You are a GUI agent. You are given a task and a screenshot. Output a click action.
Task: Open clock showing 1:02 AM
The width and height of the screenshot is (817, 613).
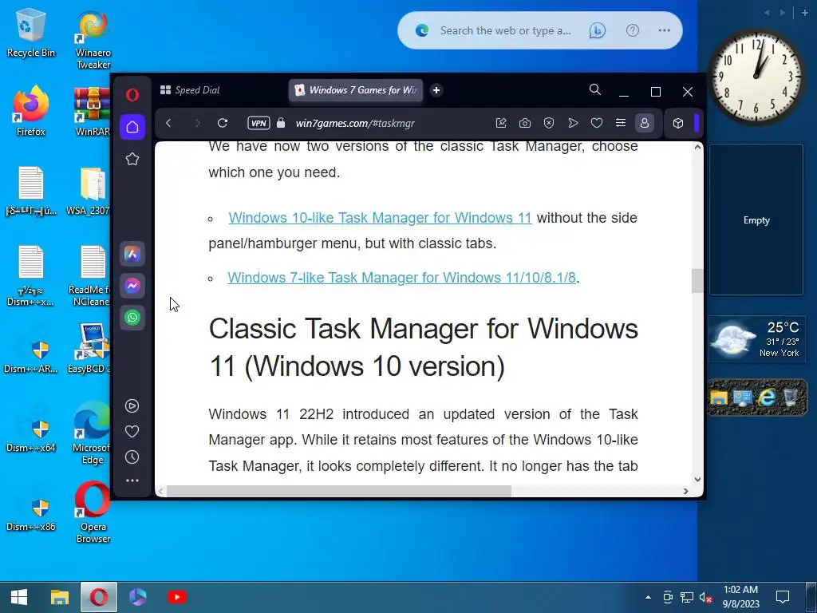[x=740, y=597]
